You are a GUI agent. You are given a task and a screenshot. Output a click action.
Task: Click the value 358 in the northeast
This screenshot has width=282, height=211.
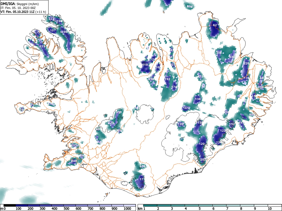(x=219, y=53)
